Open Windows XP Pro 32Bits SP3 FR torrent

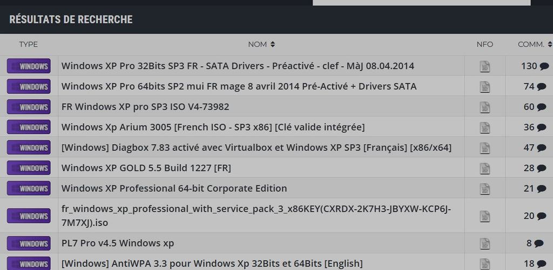238,66
